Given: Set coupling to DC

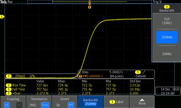Looking at the screenshot, I should click(7, 105).
